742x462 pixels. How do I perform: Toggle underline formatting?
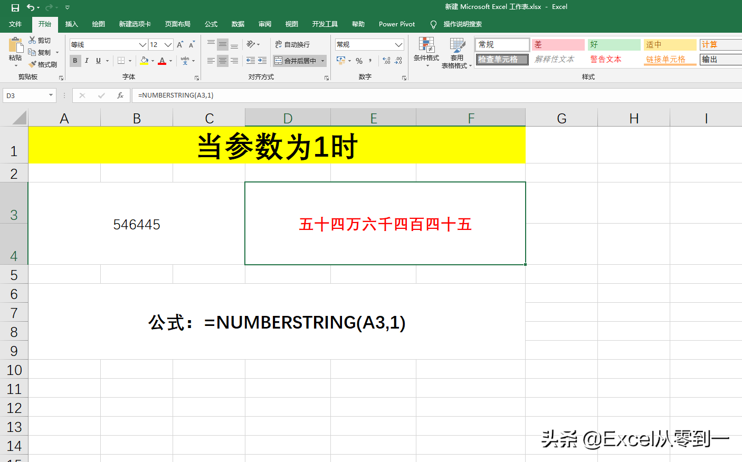pos(98,61)
